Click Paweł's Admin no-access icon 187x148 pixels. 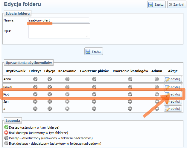pyautogui.click(x=157, y=87)
